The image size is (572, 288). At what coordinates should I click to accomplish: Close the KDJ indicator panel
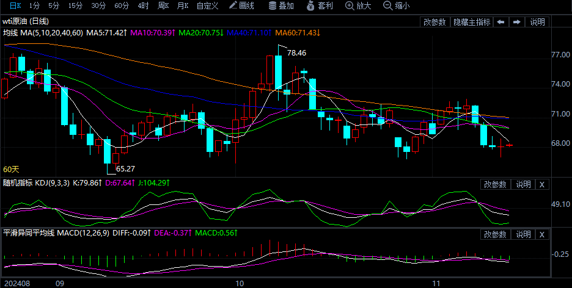point(542,184)
